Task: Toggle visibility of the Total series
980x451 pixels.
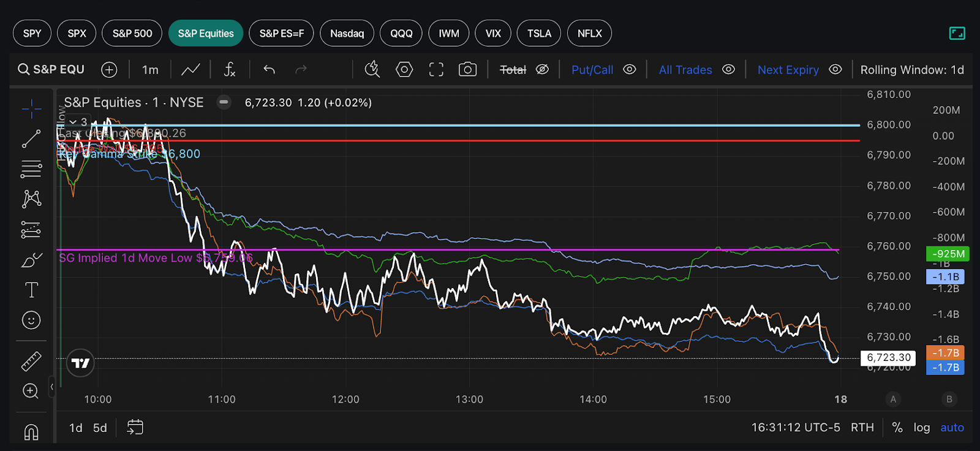Action: 542,69
